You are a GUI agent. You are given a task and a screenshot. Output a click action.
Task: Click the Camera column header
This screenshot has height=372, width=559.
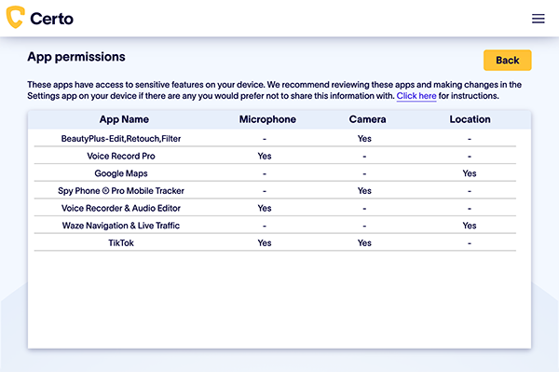click(367, 119)
